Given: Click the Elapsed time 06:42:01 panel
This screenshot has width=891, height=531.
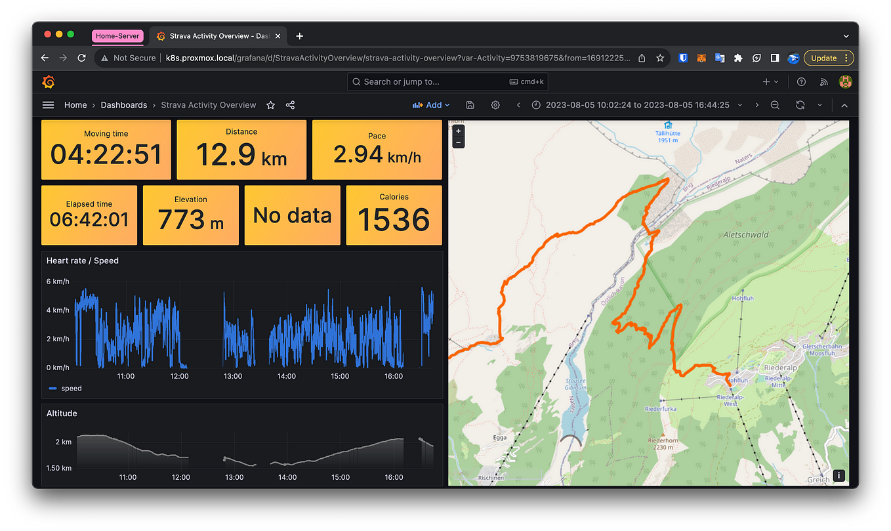Looking at the screenshot, I should [89, 215].
